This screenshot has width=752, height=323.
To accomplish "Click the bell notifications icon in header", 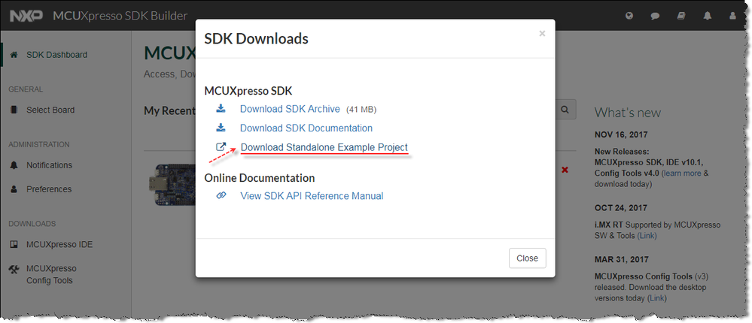I will coord(707,16).
